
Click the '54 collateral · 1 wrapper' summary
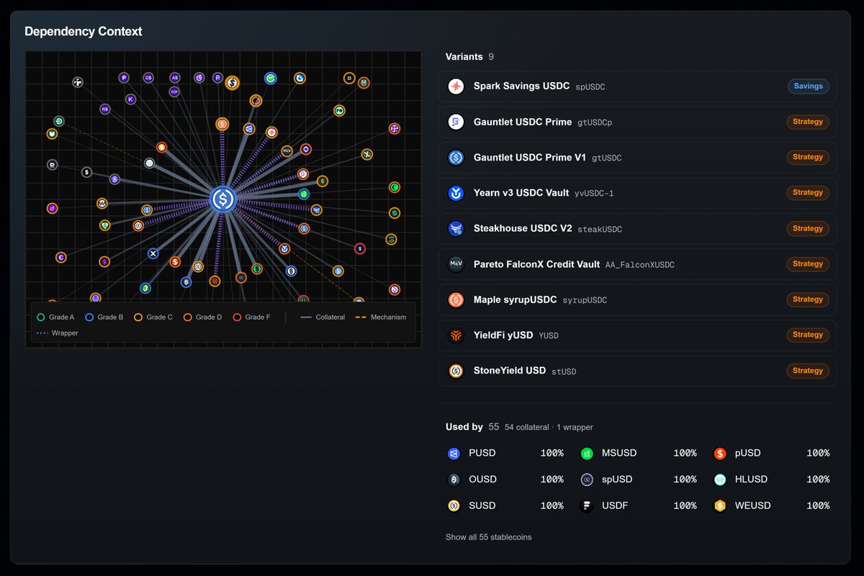[x=549, y=428]
